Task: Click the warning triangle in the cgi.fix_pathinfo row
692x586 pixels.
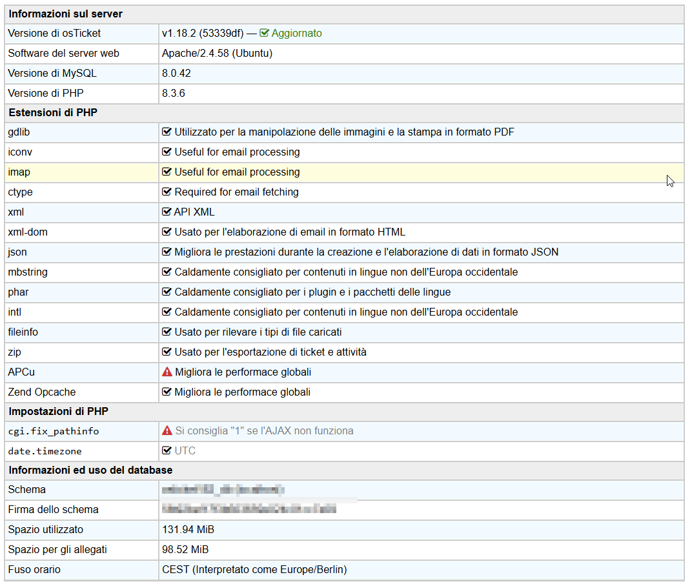Action: [x=167, y=430]
